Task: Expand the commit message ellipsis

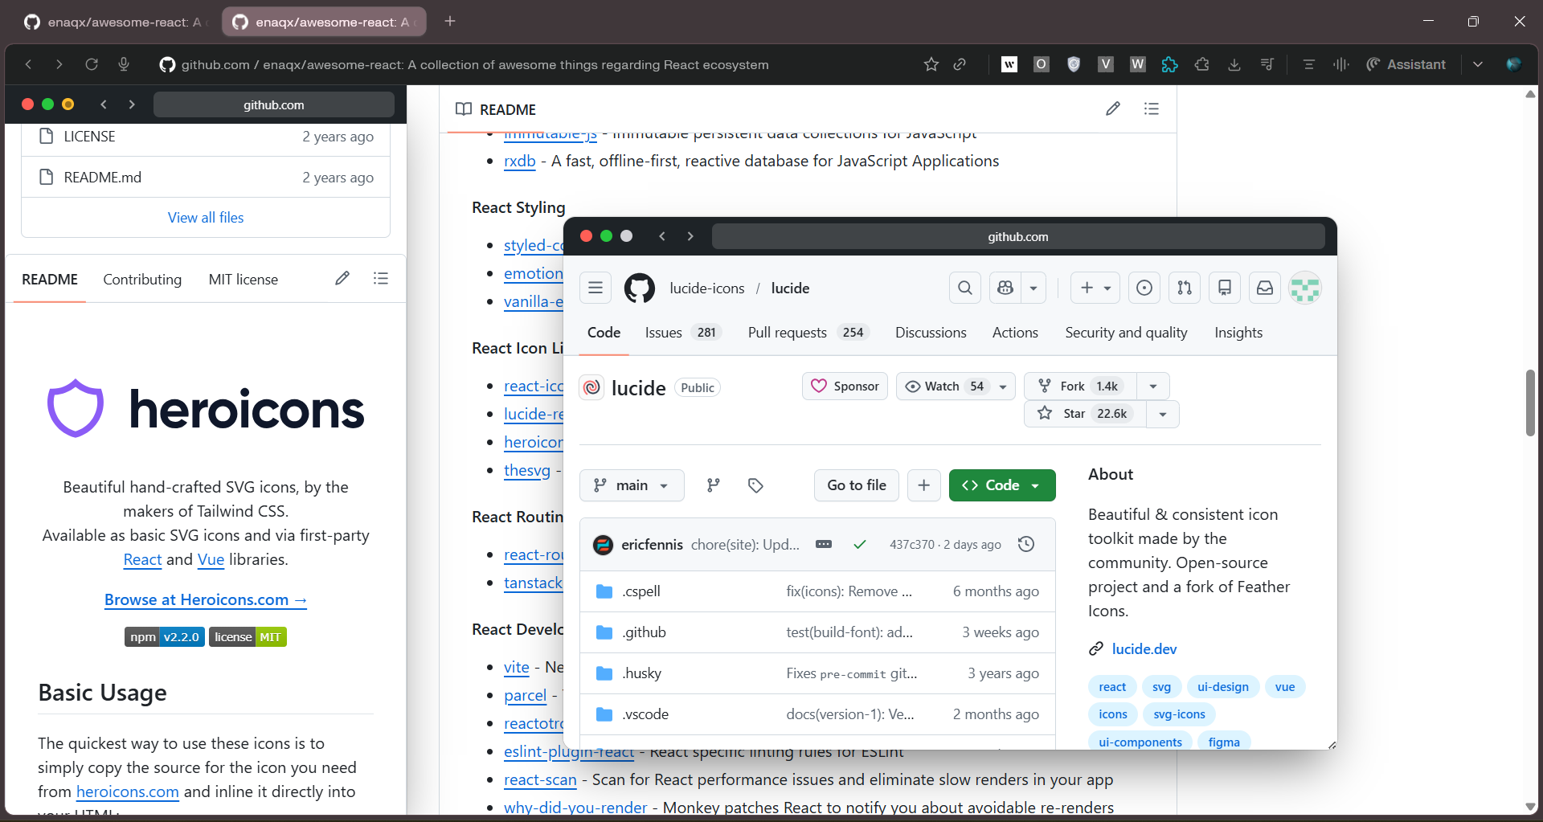Action: [x=824, y=544]
